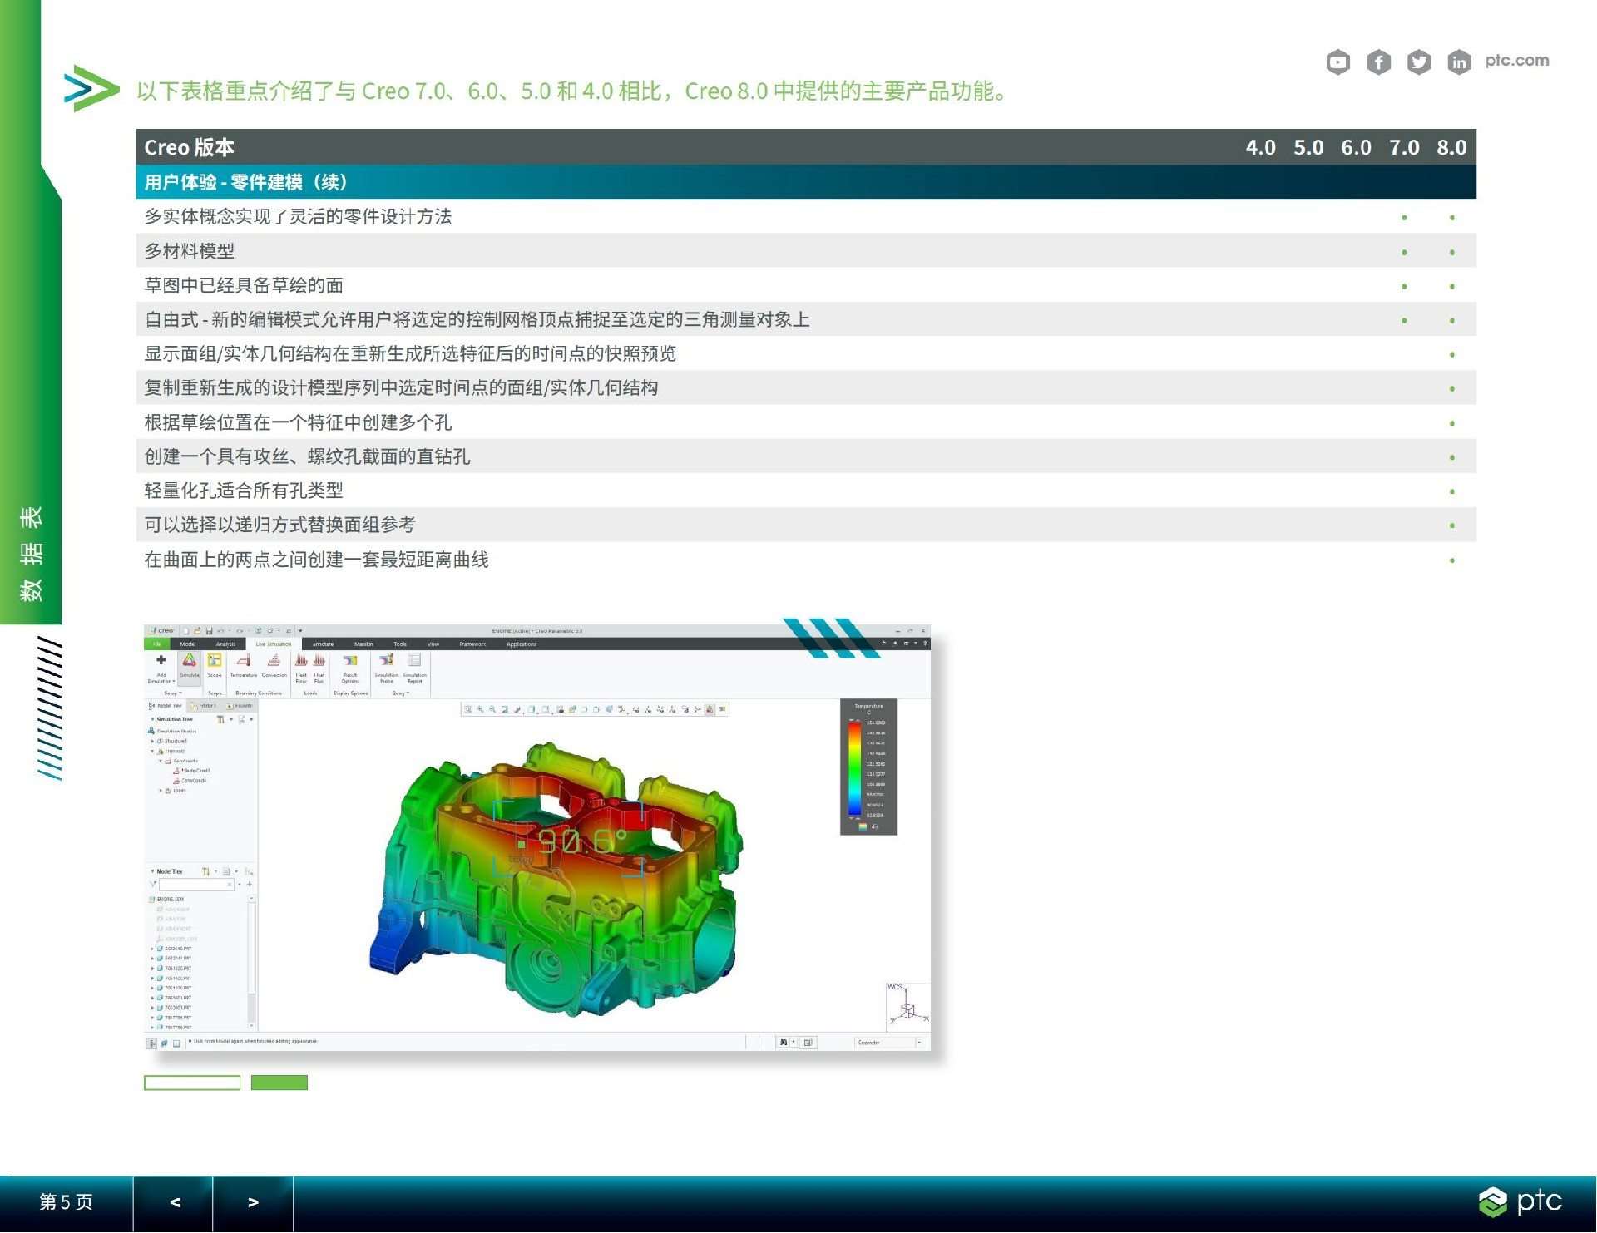Click the PTC logo in footer
Viewport: 1597px width, 1233px height.
point(1520,1202)
